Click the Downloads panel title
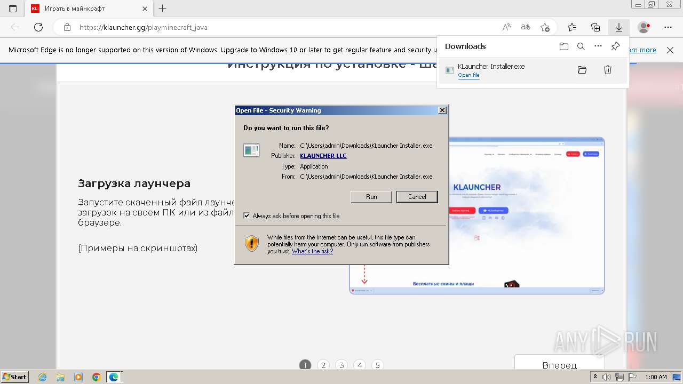Screen dimensions: 683x384 click(465, 46)
